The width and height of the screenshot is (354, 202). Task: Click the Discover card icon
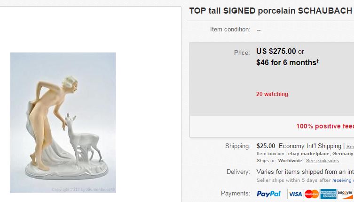(x=345, y=194)
